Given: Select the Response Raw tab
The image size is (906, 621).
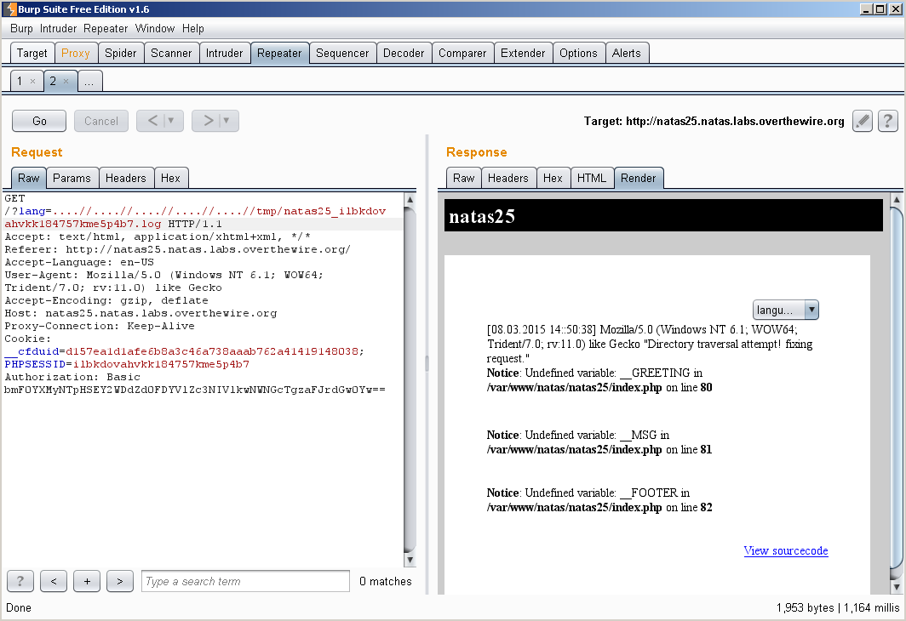Looking at the screenshot, I should [x=464, y=178].
